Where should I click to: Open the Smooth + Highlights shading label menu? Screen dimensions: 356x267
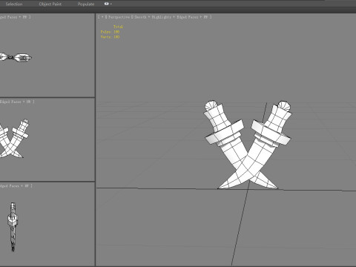tap(153, 17)
